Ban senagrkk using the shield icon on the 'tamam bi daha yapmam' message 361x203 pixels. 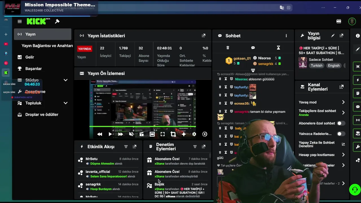(x=231, y=111)
